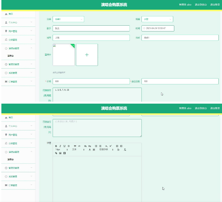This screenshot has width=222, height=202.
Task: Apply subscript formatting
Action: pyautogui.click(x=106, y=146)
